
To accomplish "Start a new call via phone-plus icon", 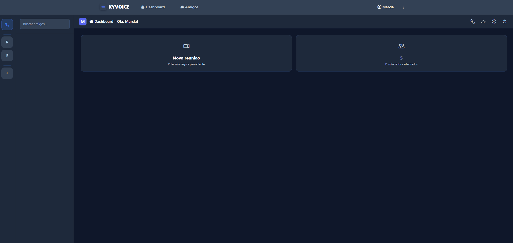I will click(x=473, y=21).
